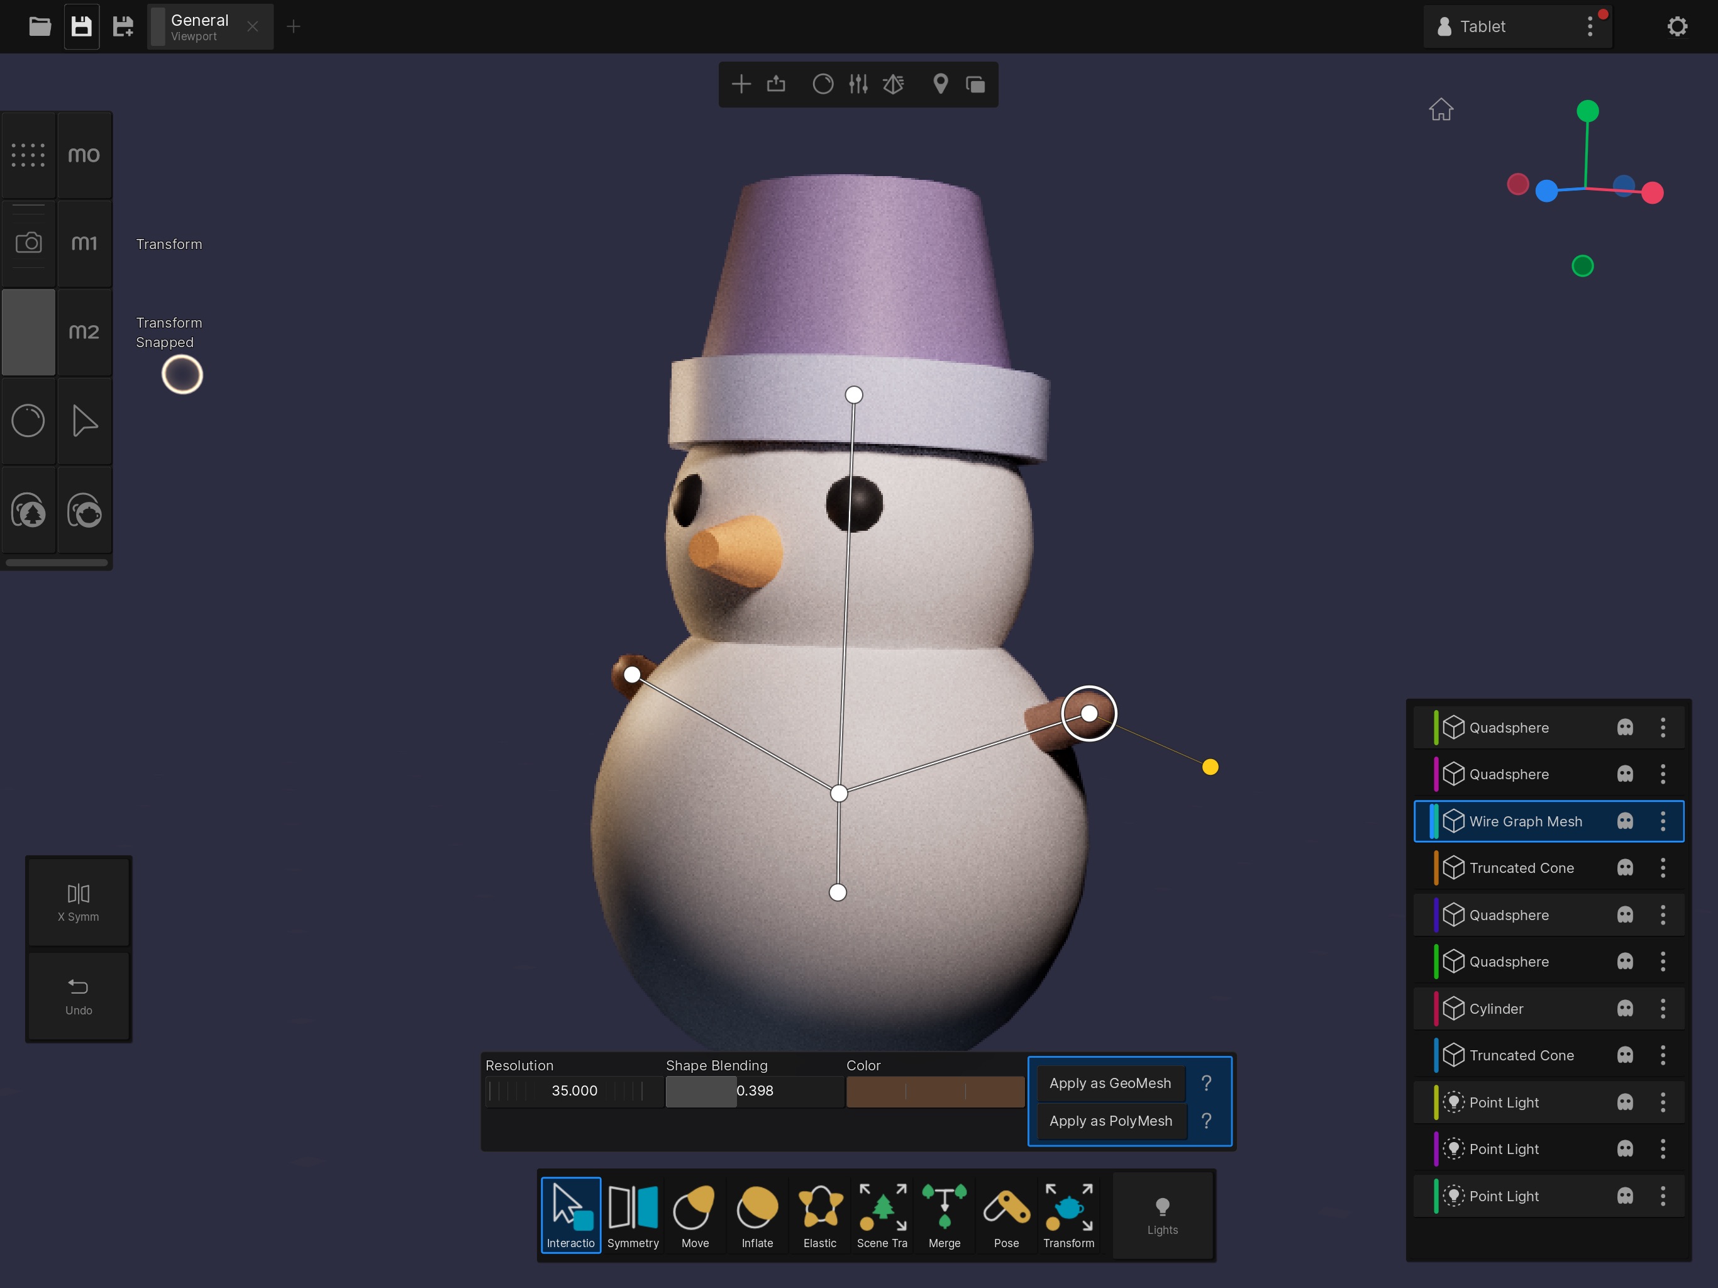Select the Pose tool
Image resolution: width=1718 pixels, height=1288 pixels.
point(1007,1215)
